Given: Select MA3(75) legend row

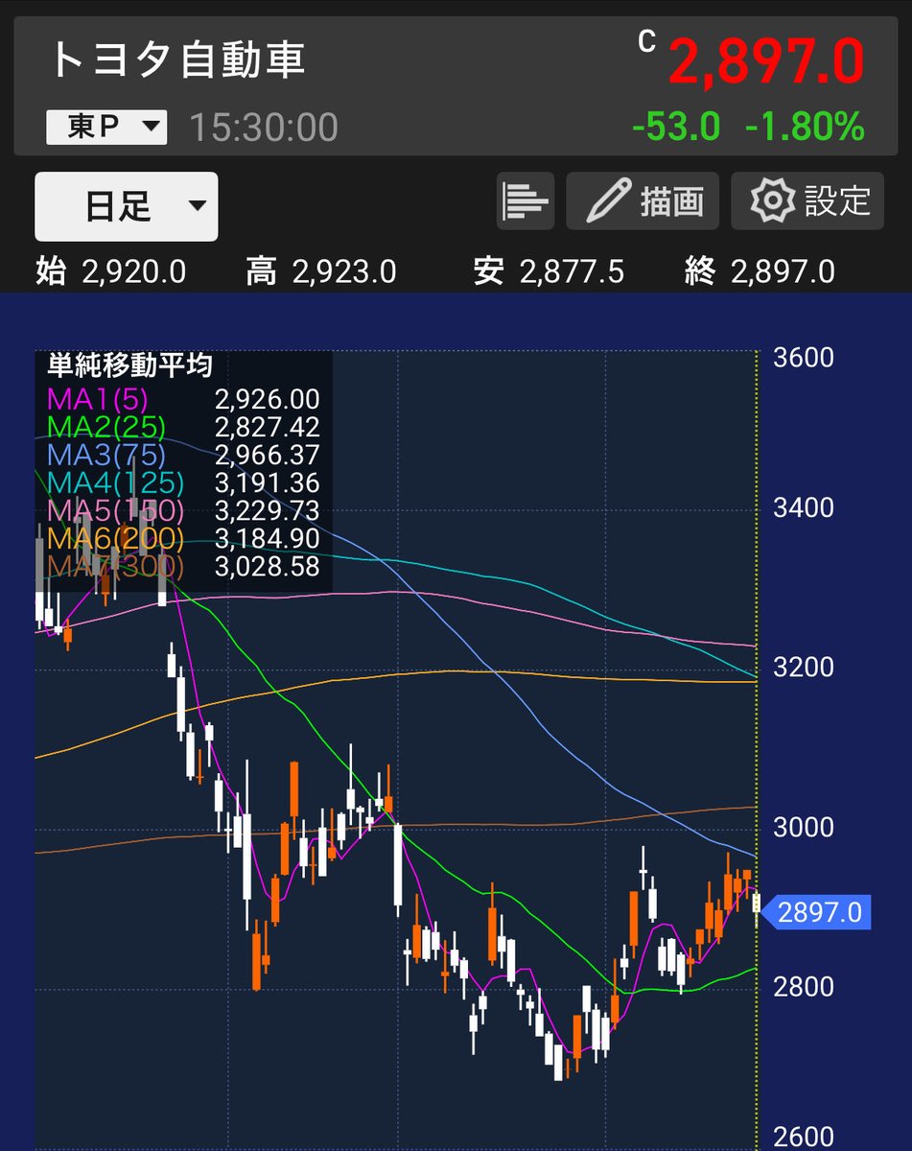Looking at the screenshot, I should pos(183,455).
